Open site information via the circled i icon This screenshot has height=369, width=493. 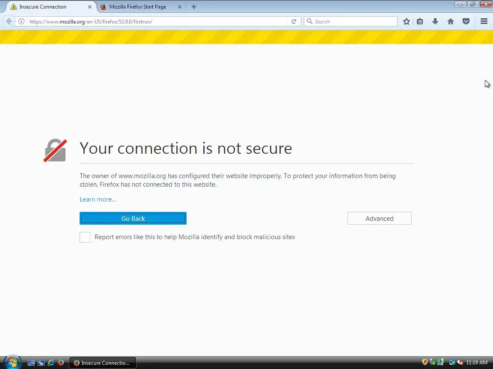point(21,21)
